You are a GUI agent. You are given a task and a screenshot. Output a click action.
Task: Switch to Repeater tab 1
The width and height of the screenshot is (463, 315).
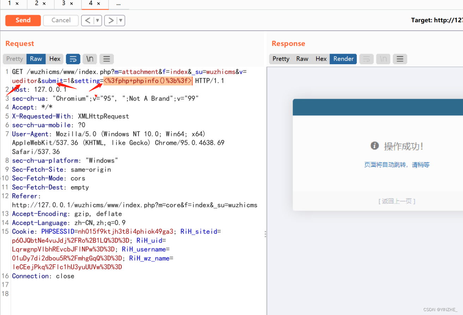click(10, 3)
